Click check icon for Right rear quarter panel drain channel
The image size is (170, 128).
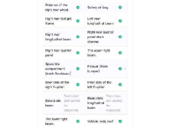coord(120,37)
